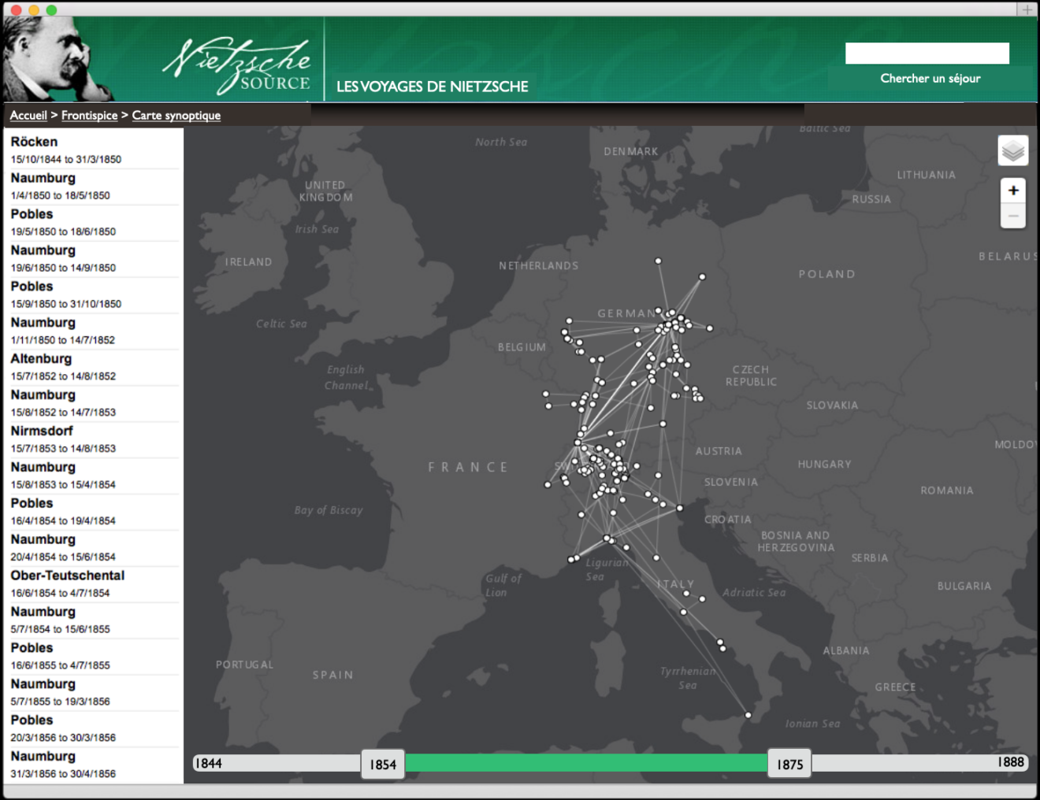
Task: Open the Frontispice breadcrumb link
Action: [x=89, y=115]
